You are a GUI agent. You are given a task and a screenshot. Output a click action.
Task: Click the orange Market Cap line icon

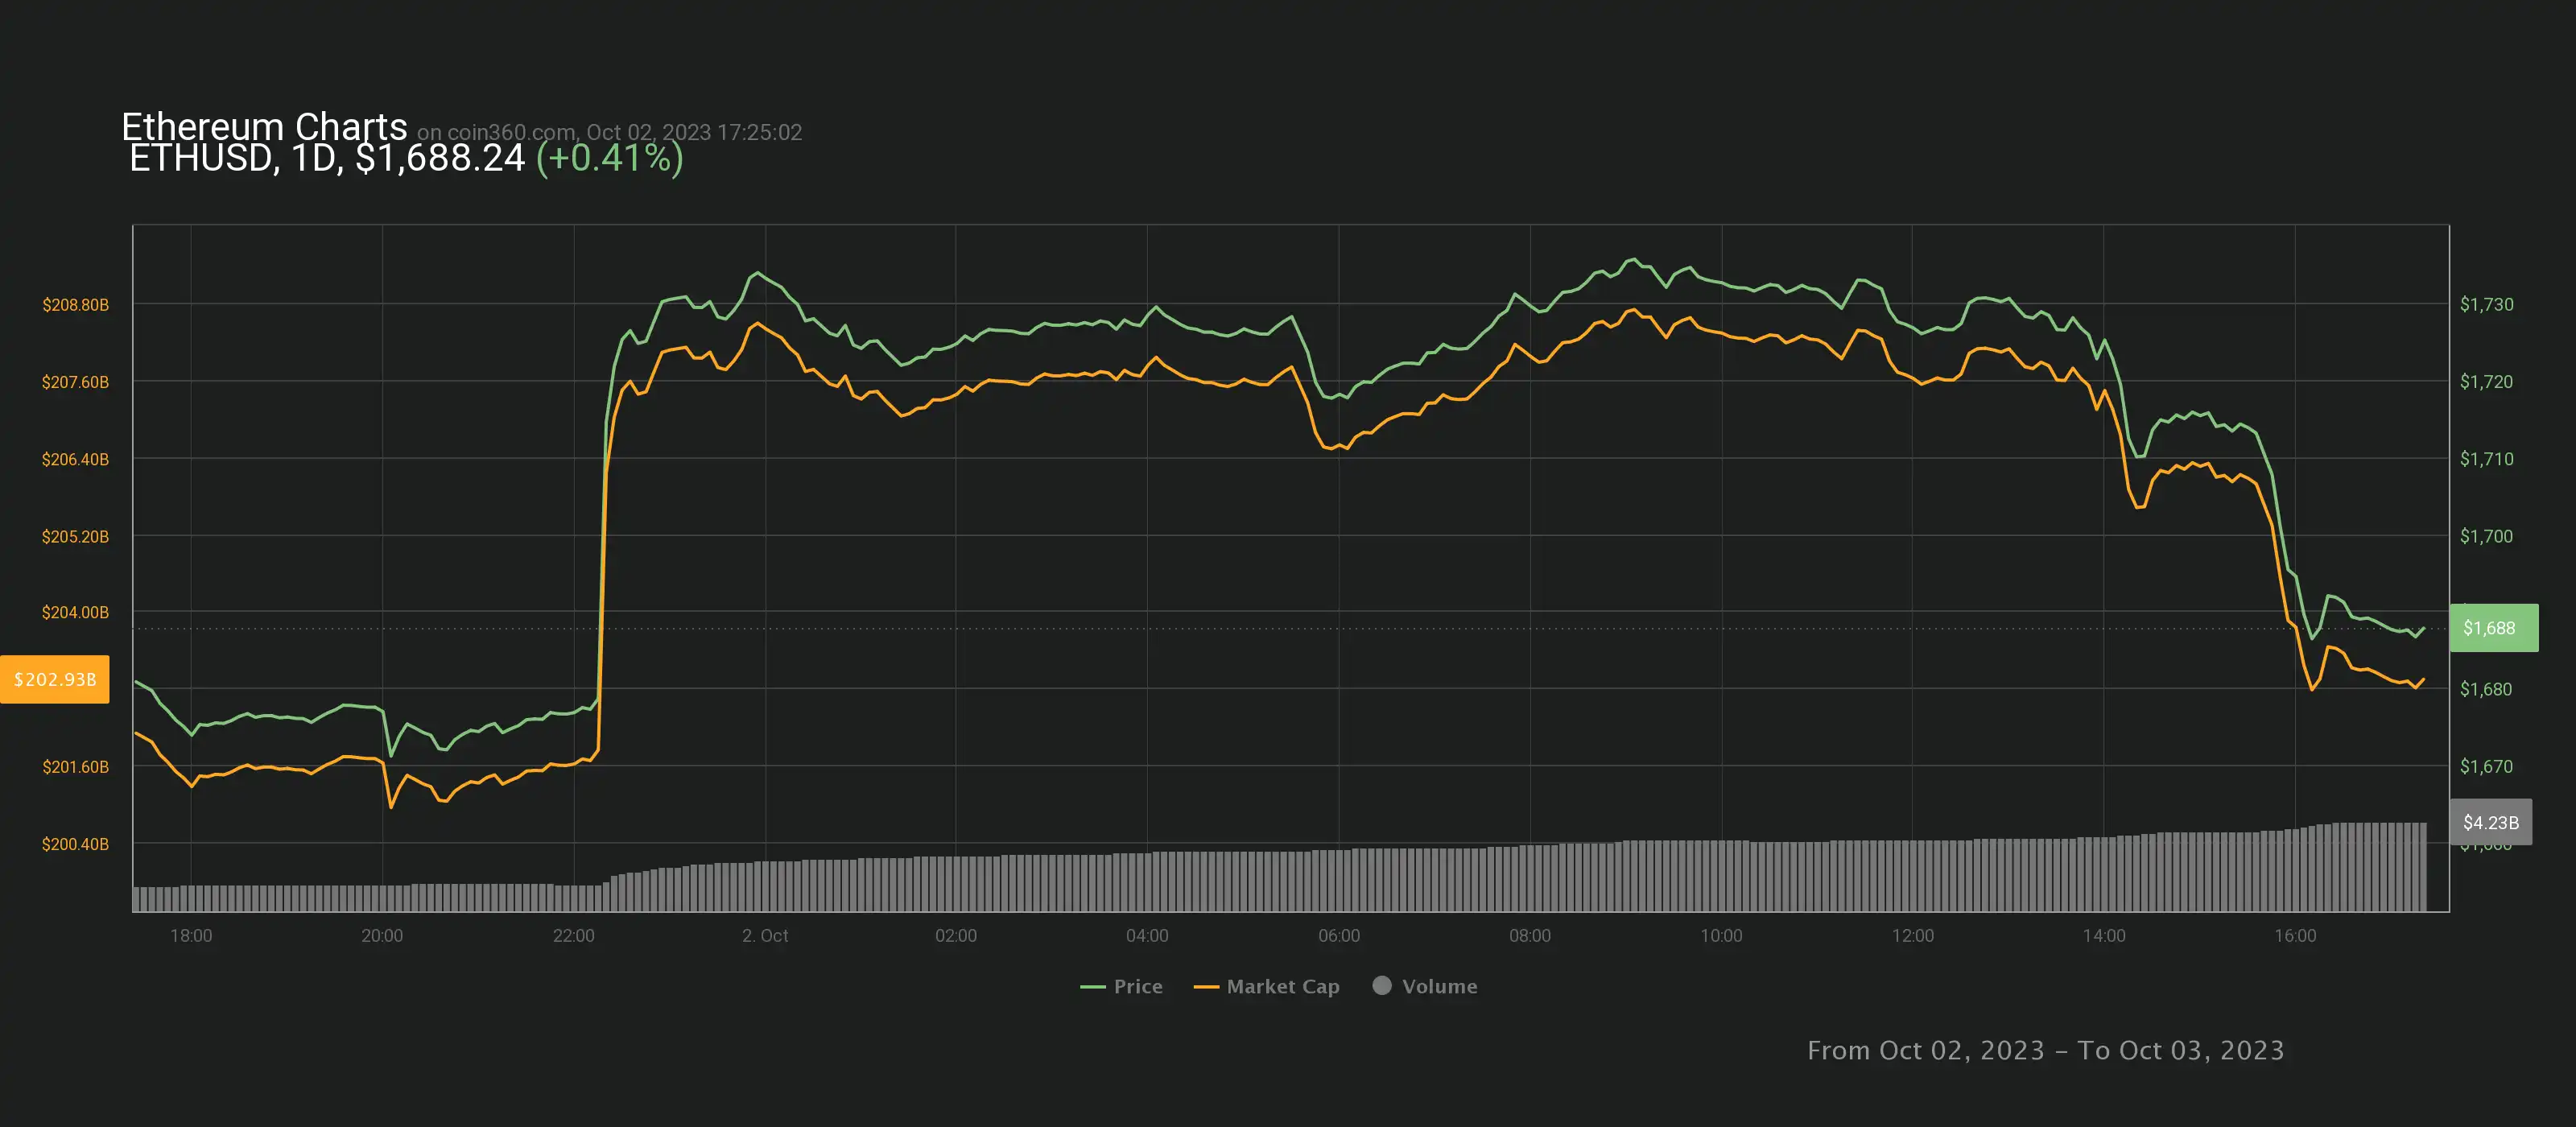[1206, 987]
